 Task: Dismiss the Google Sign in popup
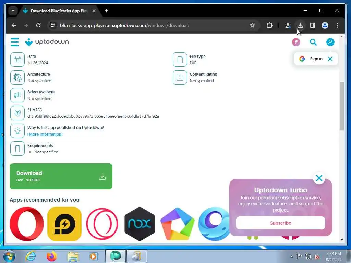(x=330, y=59)
